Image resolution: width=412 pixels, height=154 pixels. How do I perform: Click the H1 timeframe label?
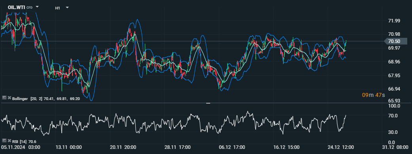point(57,8)
